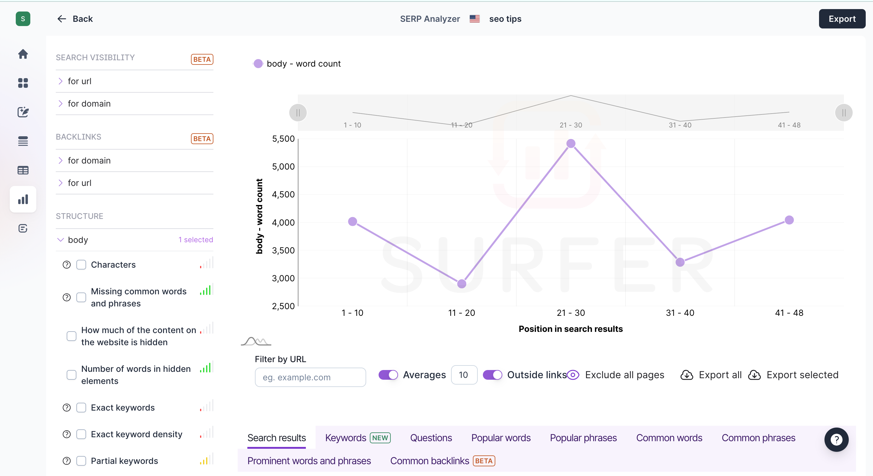The width and height of the screenshot is (873, 476).
Task: Check the Exact keywords checkbox
Action: (x=81, y=407)
